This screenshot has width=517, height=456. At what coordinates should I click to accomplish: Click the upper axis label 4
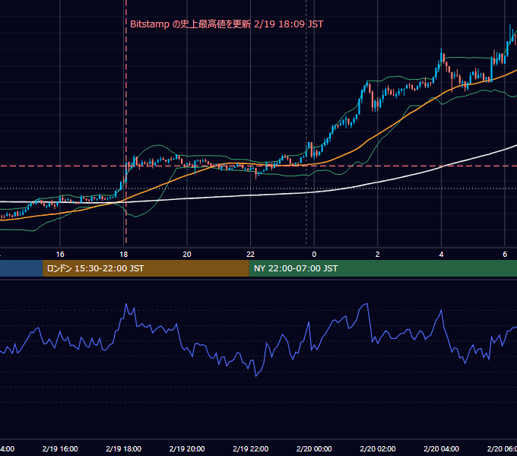(441, 255)
